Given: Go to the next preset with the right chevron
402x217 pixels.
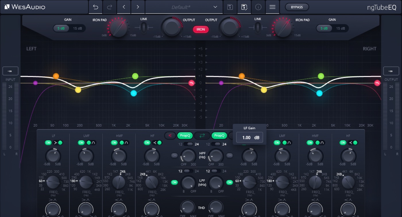Looking at the screenshot, I should (x=138, y=7).
